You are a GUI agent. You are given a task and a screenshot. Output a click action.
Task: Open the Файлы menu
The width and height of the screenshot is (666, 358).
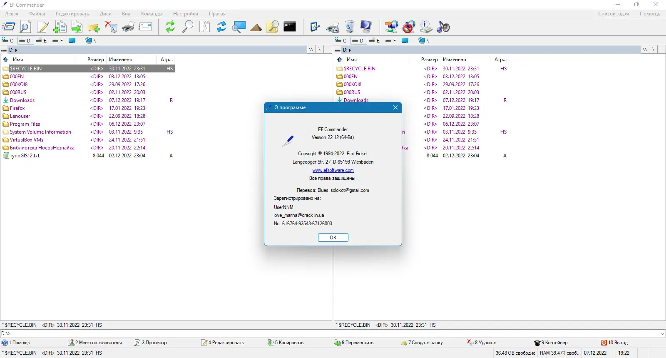tap(37, 14)
